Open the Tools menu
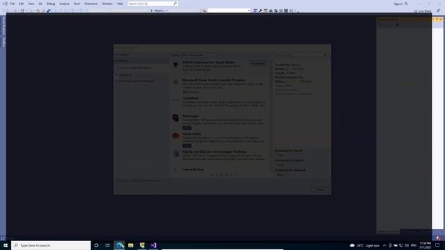 click(77, 3)
